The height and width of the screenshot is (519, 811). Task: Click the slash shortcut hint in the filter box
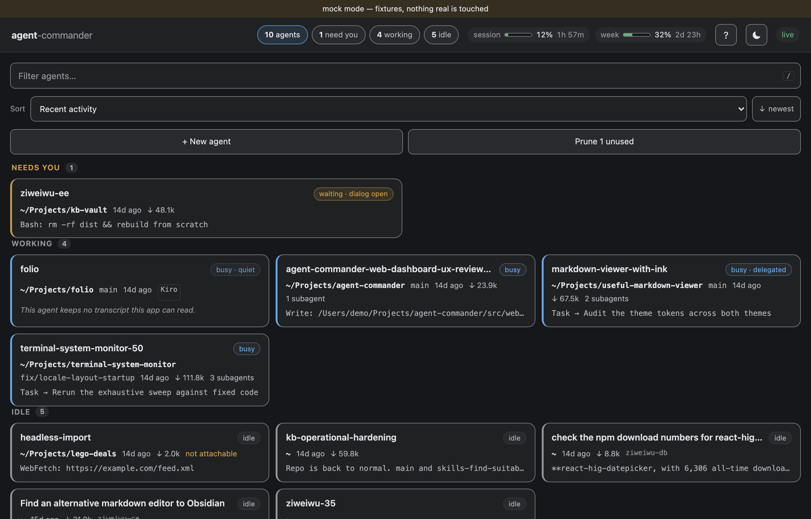coord(788,76)
